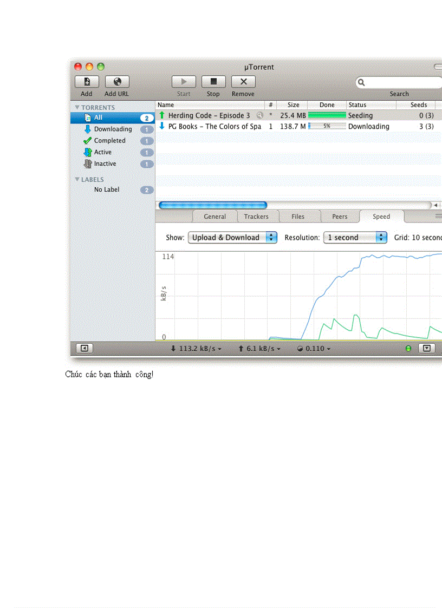The height and width of the screenshot is (608, 442).
Task: Toggle the detail pane button in bottom-right corner
Action: point(426,348)
